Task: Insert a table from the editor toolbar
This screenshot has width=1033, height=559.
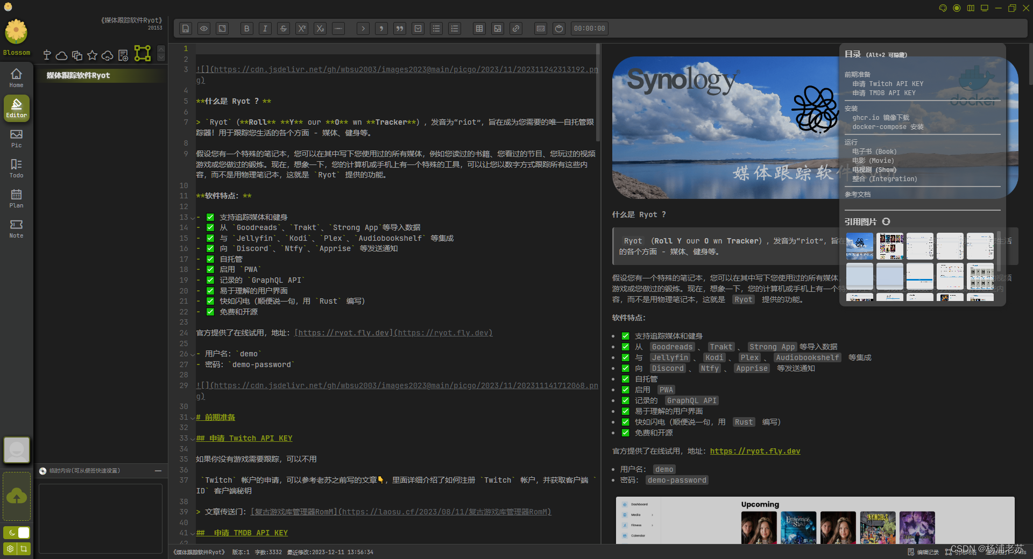Action: pyautogui.click(x=479, y=28)
